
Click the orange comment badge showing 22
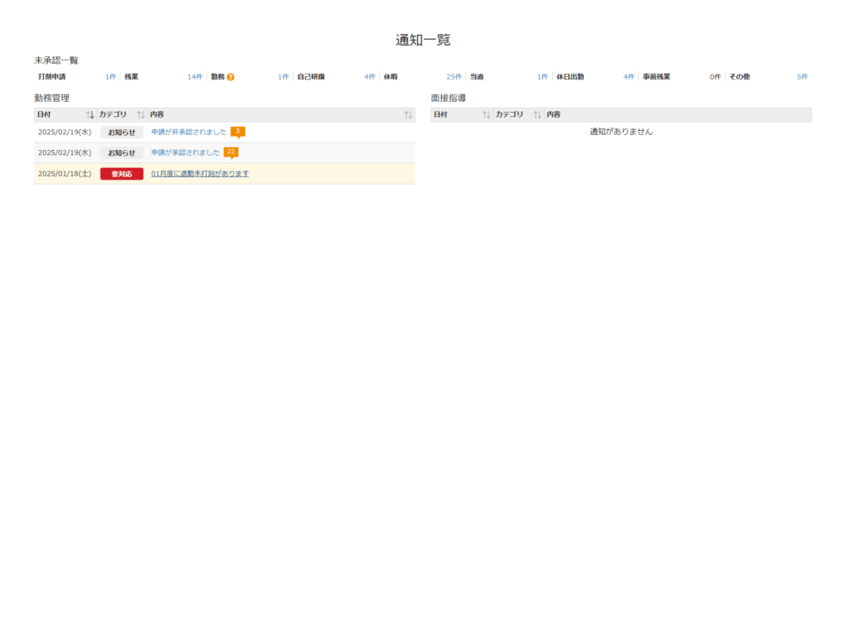[x=231, y=152]
